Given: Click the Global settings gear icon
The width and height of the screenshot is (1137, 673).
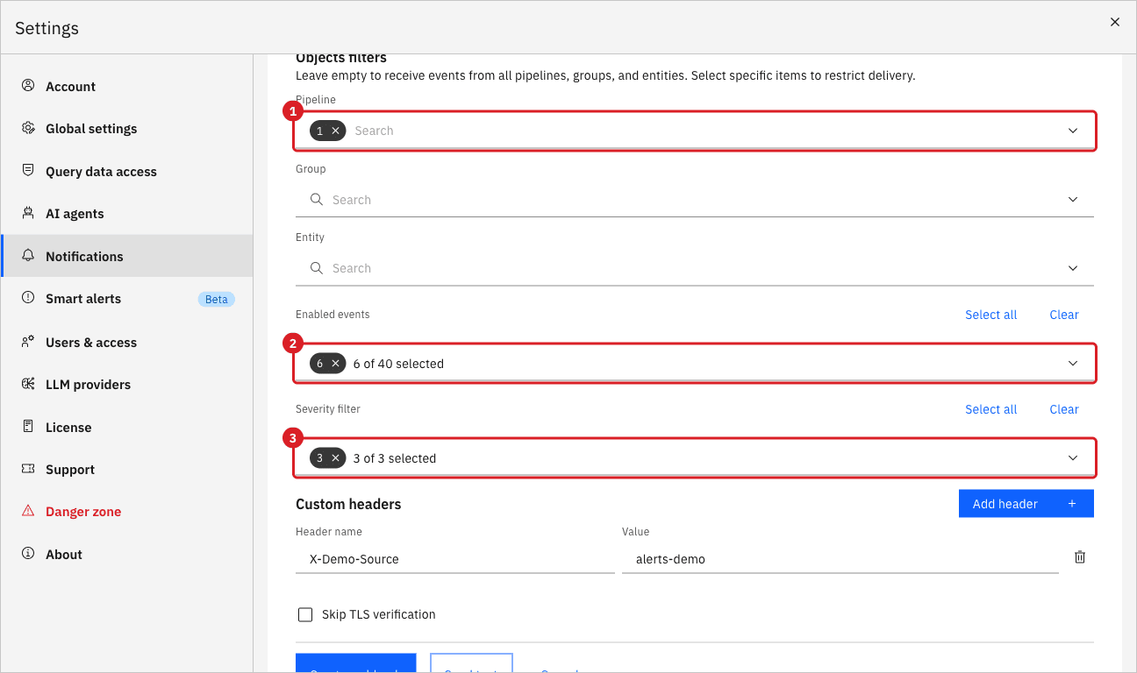Looking at the screenshot, I should coord(28,128).
